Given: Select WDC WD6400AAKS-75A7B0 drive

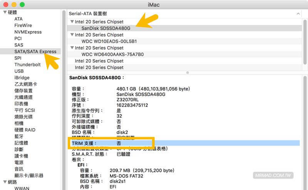Looking at the screenshot, I should point(112,55).
